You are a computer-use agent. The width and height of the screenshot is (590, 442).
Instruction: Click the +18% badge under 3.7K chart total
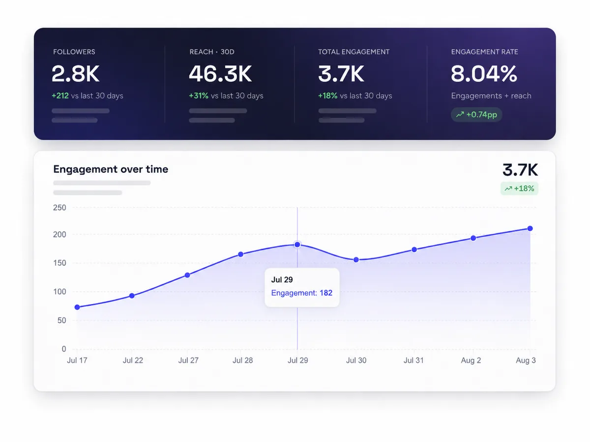[519, 188]
